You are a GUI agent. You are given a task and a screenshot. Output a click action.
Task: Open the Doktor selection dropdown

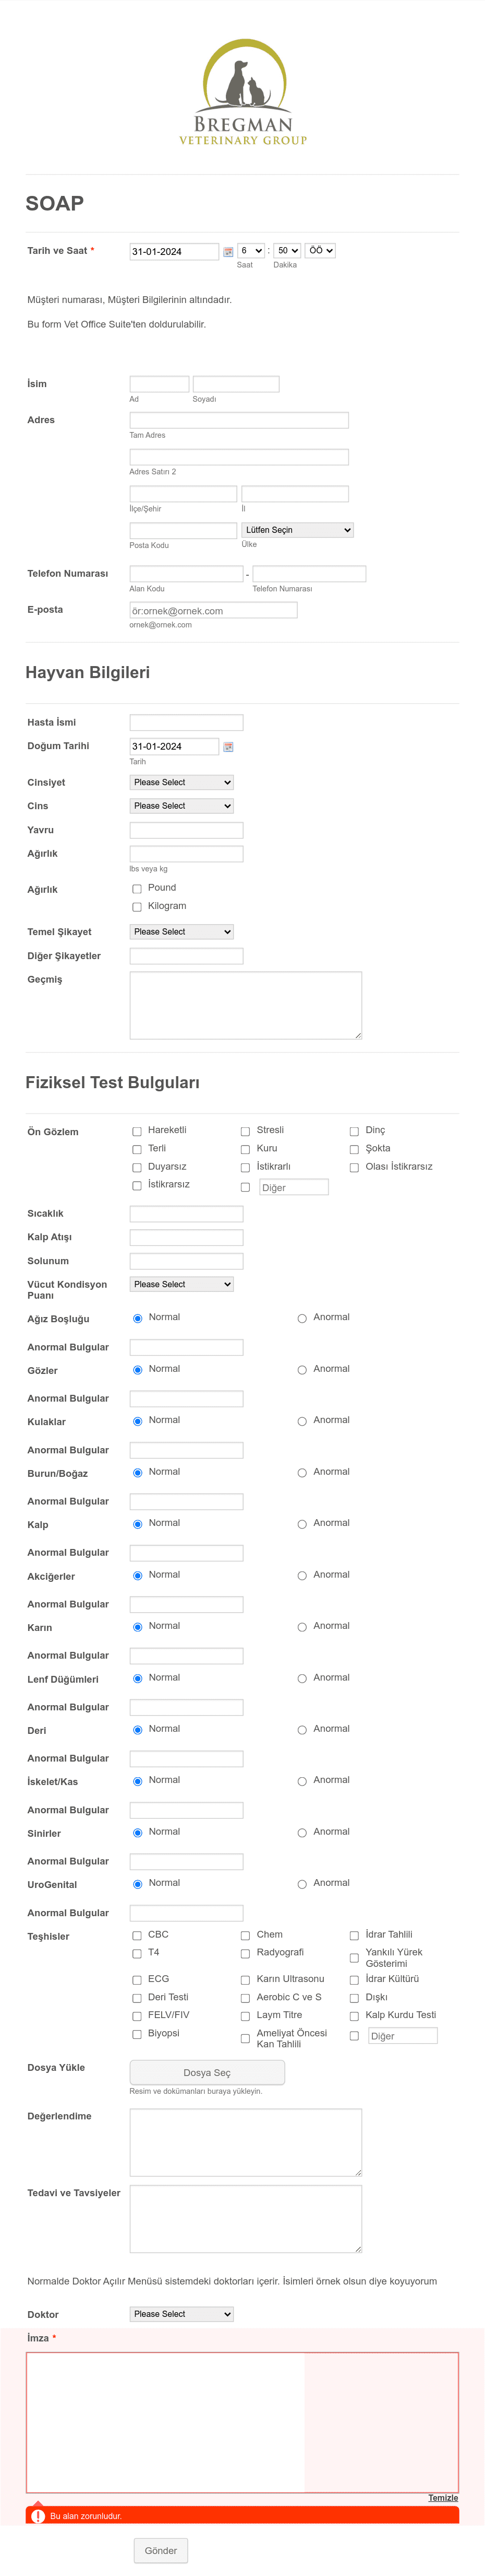(x=181, y=2314)
